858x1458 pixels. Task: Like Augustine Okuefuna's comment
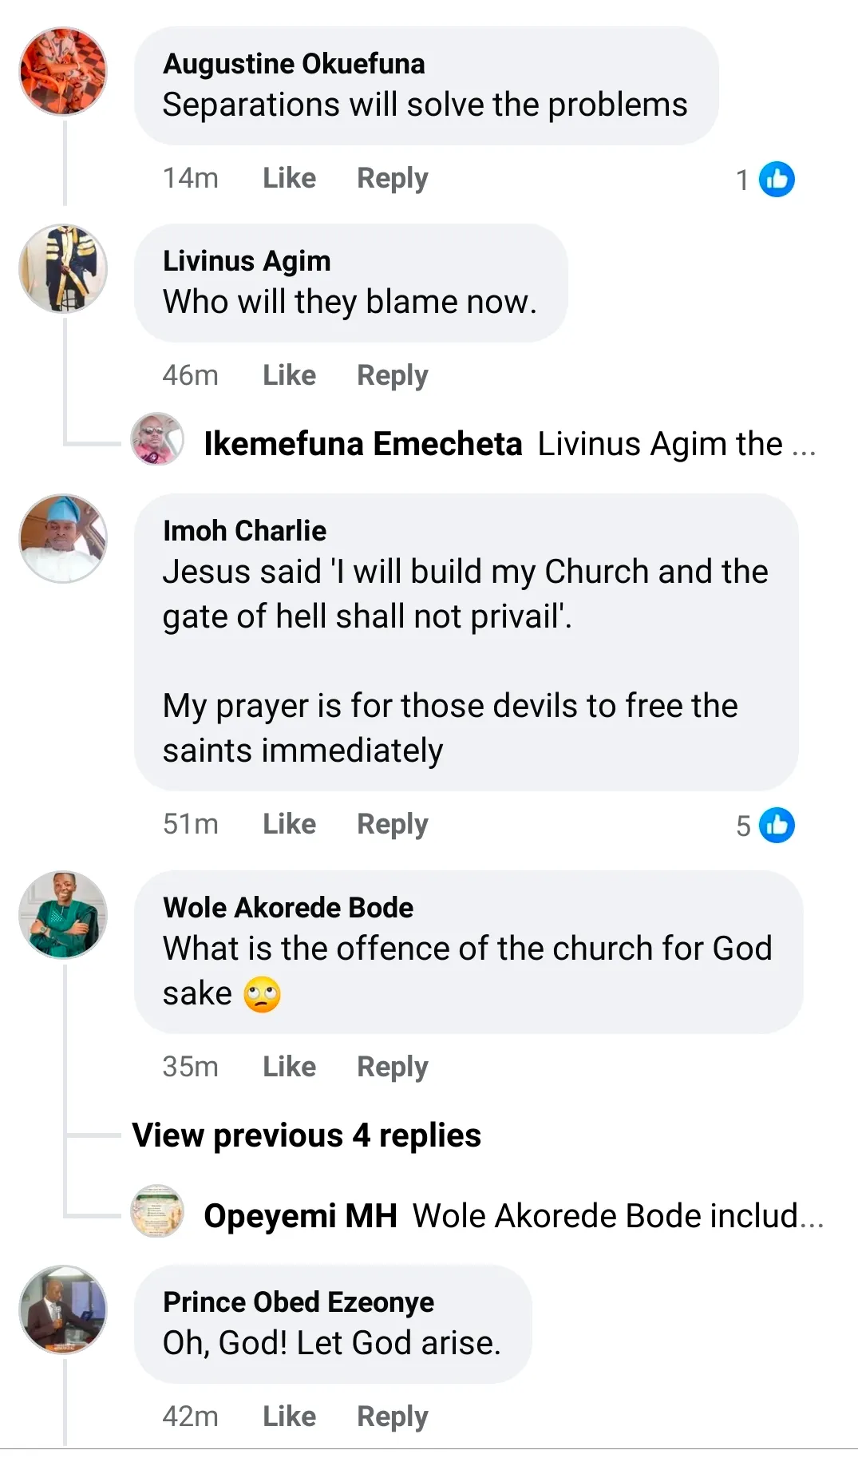pyautogui.click(x=289, y=178)
